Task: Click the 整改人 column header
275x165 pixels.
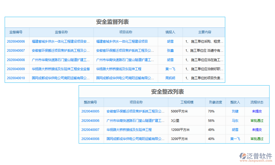Action: (235, 102)
